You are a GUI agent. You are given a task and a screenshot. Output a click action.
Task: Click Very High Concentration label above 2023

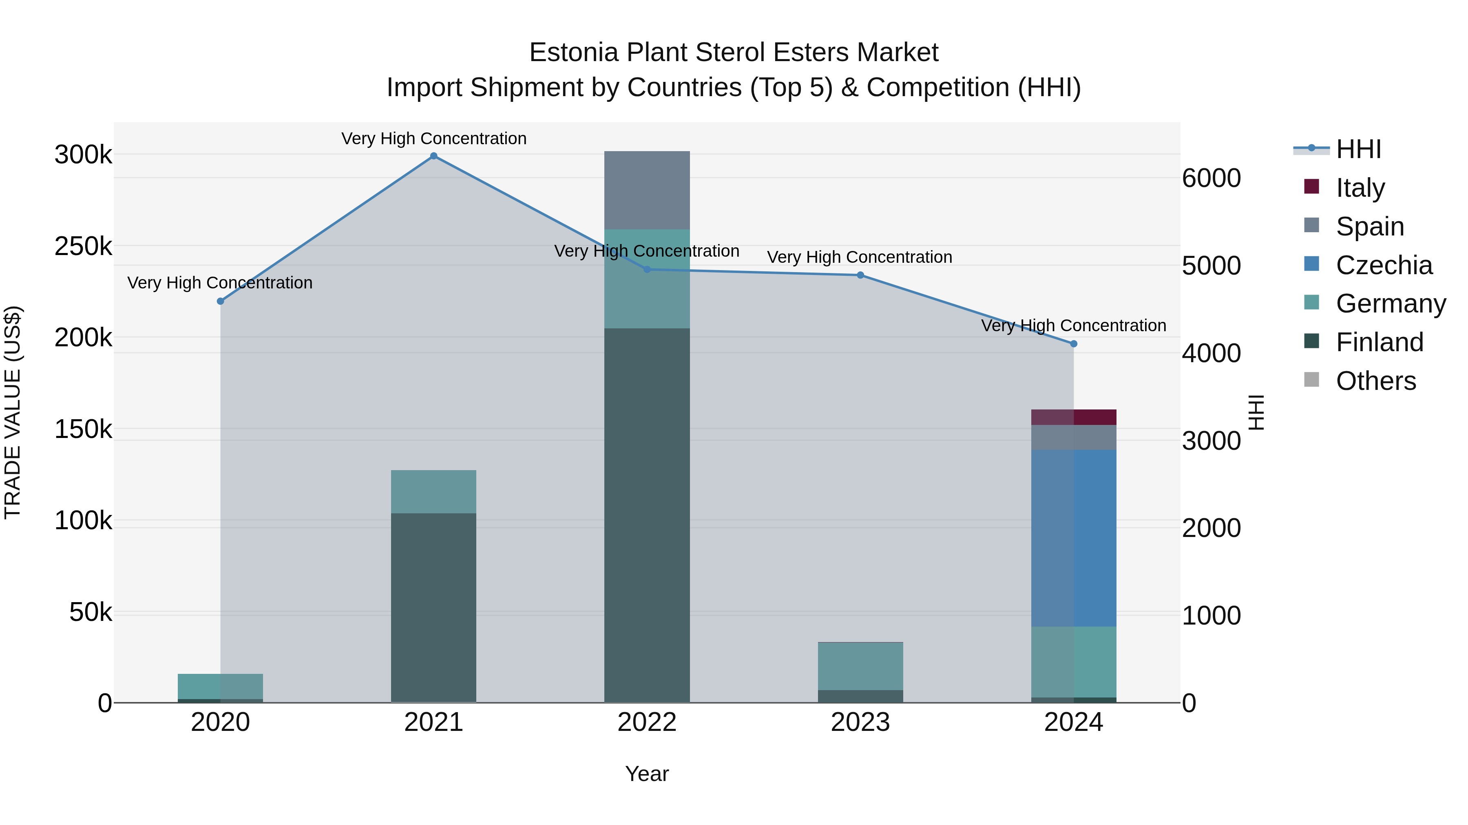(859, 257)
